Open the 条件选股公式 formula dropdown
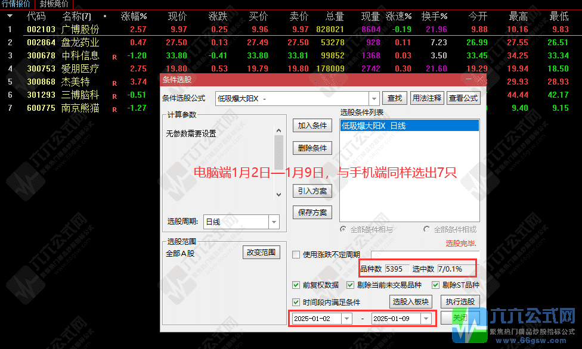The image size is (582, 349). (375, 98)
